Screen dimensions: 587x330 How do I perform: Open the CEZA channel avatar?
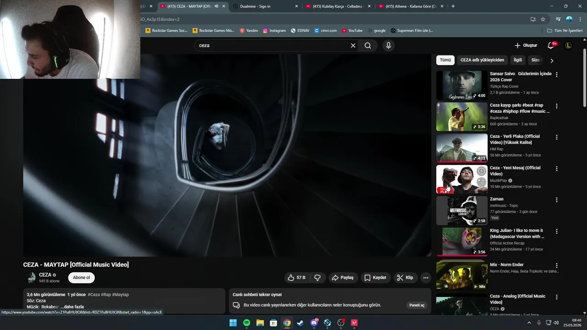coord(30,277)
